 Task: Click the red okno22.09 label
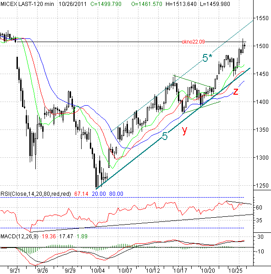click(x=193, y=42)
